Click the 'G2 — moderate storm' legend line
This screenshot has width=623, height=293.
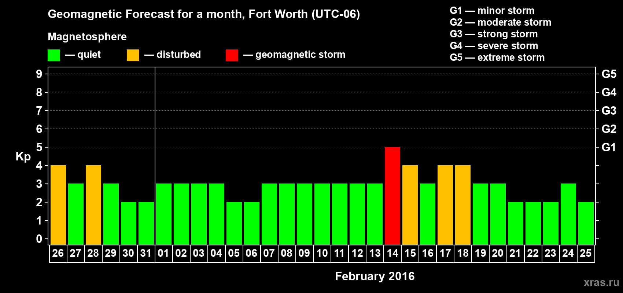click(500, 22)
